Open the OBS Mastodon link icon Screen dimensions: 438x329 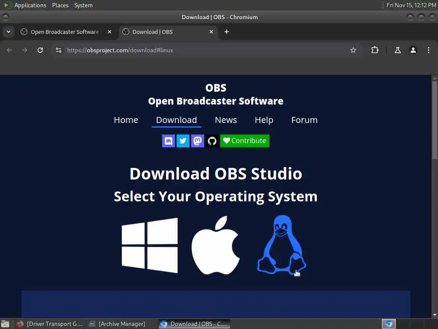198,141
